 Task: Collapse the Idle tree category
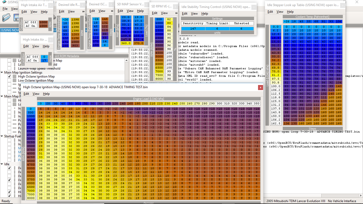[x=2, y=164]
